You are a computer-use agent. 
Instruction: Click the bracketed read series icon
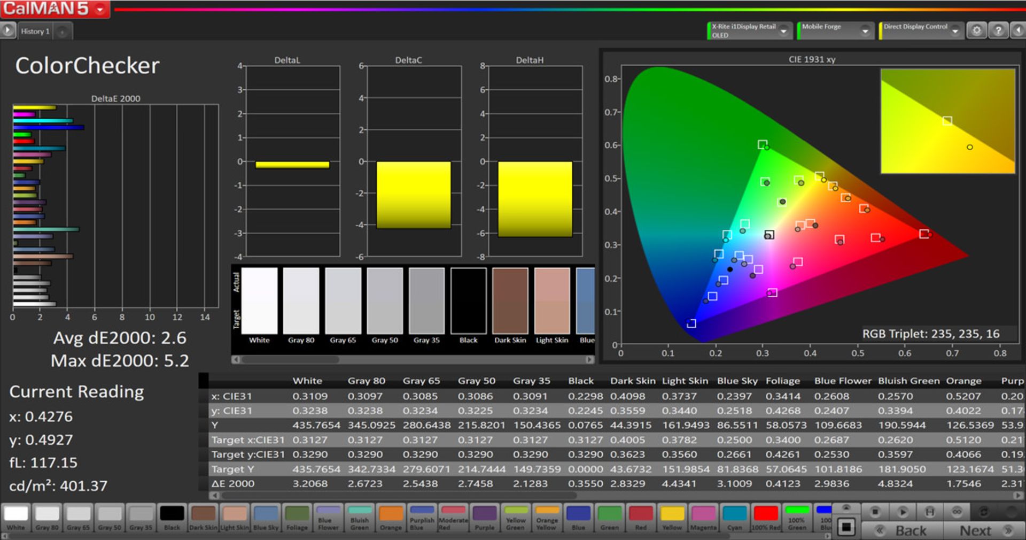click(x=930, y=512)
